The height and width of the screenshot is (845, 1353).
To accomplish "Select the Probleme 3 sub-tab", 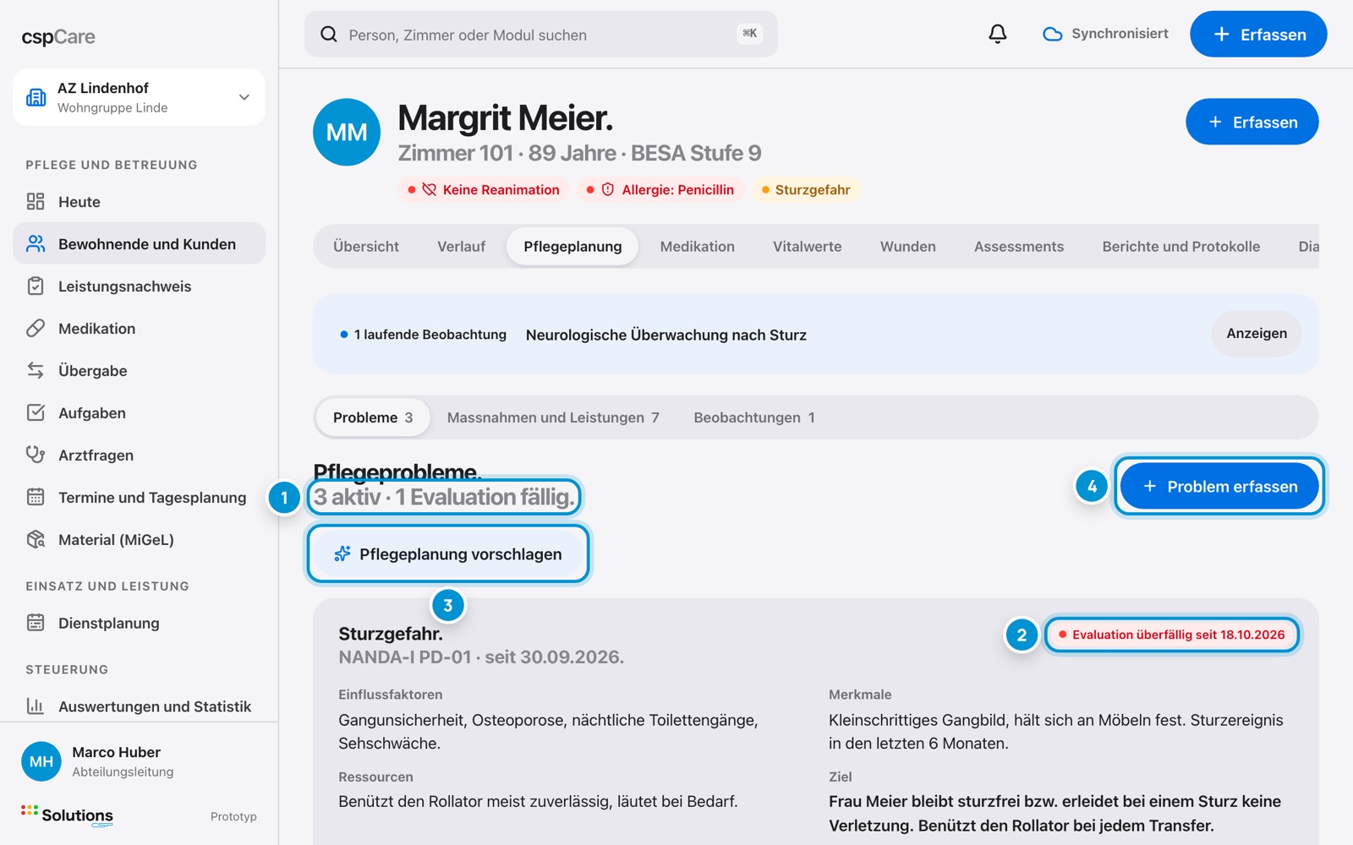I will pos(373,417).
